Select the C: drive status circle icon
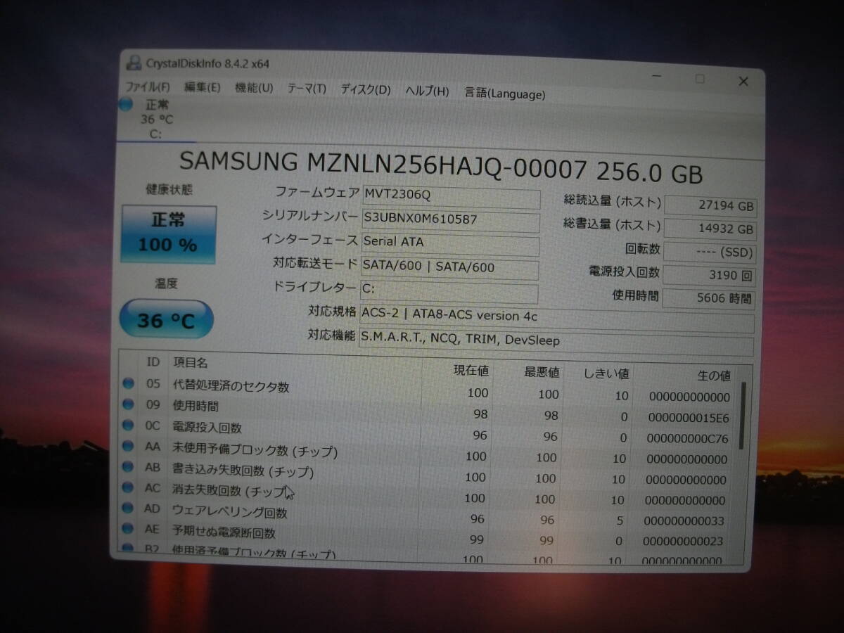 pyautogui.click(x=126, y=104)
